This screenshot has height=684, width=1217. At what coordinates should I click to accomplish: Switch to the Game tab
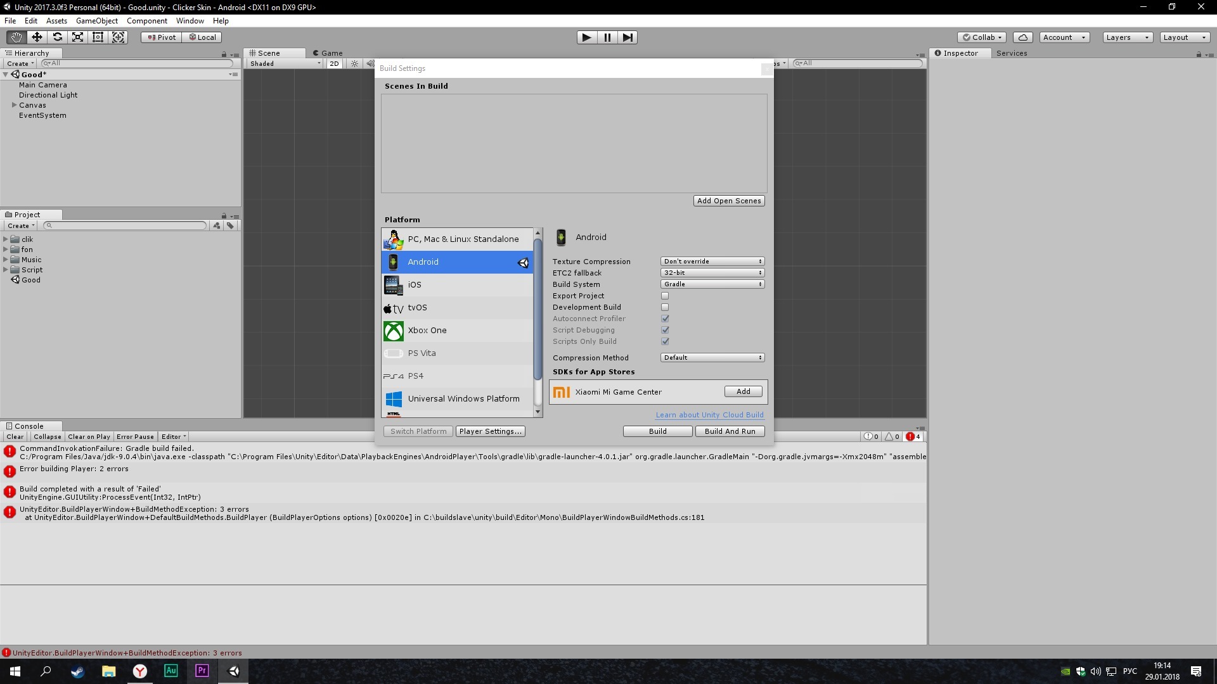[328, 53]
